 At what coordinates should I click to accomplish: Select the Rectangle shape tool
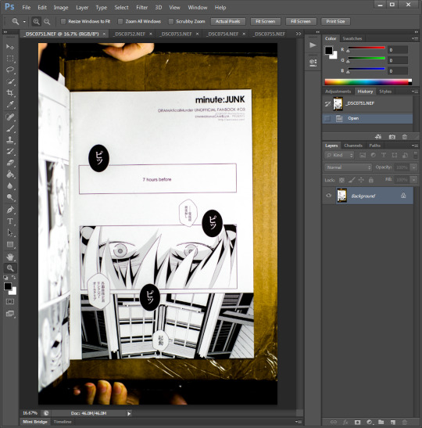(10, 244)
